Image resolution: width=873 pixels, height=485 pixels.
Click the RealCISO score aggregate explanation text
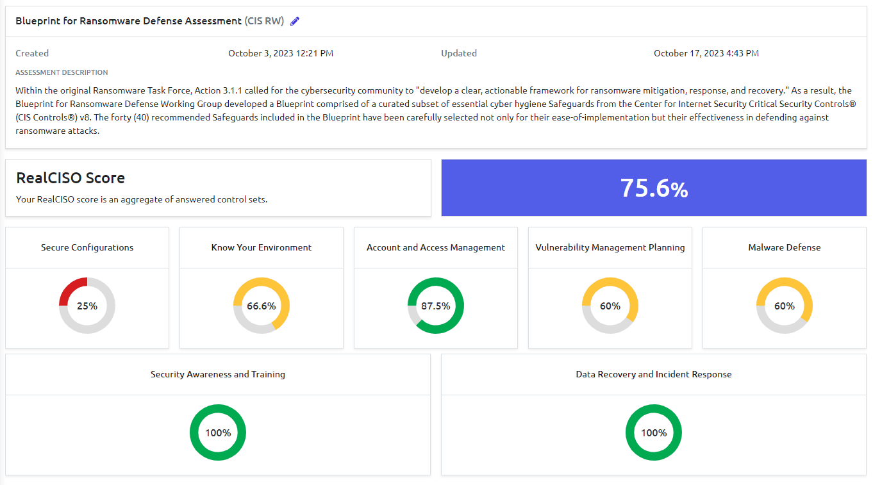click(142, 199)
